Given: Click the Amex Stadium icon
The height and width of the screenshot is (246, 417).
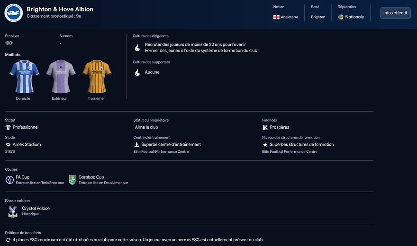Looking at the screenshot, I should (x=8, y=144).
